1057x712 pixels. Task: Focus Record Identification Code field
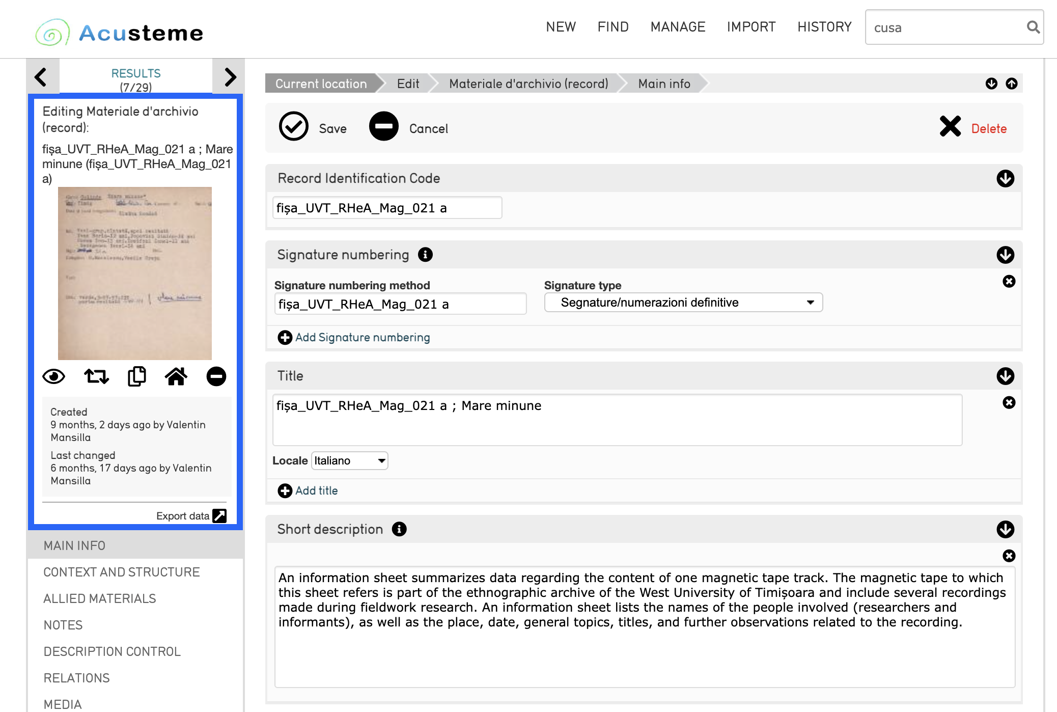(387, 208)
